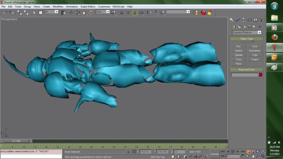This screenshot has width=283, height=159.
Task: Toggle the Animate mode button
Action: pyautogui.click(x=215, y=154)
